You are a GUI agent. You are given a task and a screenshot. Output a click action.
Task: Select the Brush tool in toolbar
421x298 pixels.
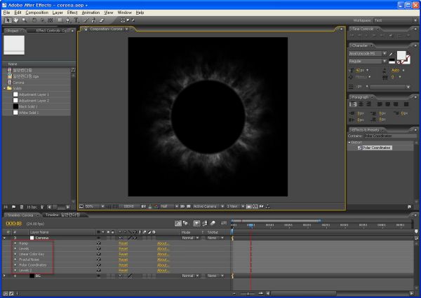(86, 20)
